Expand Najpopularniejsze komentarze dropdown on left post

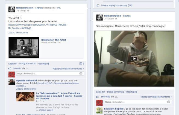point(68,69)
